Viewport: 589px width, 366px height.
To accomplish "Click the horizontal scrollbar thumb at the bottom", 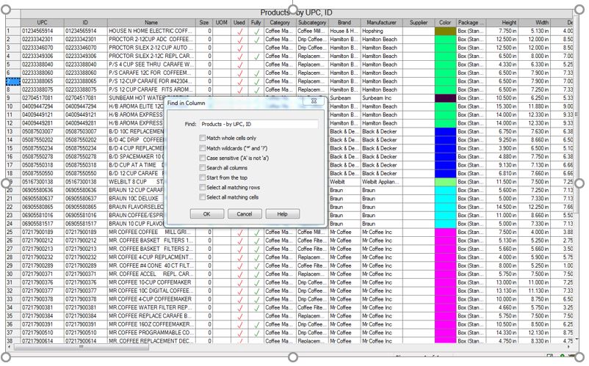I will tap(81, 347).
